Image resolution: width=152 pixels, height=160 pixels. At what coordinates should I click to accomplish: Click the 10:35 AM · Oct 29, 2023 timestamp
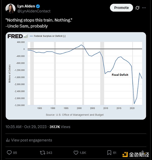point(26,127)
